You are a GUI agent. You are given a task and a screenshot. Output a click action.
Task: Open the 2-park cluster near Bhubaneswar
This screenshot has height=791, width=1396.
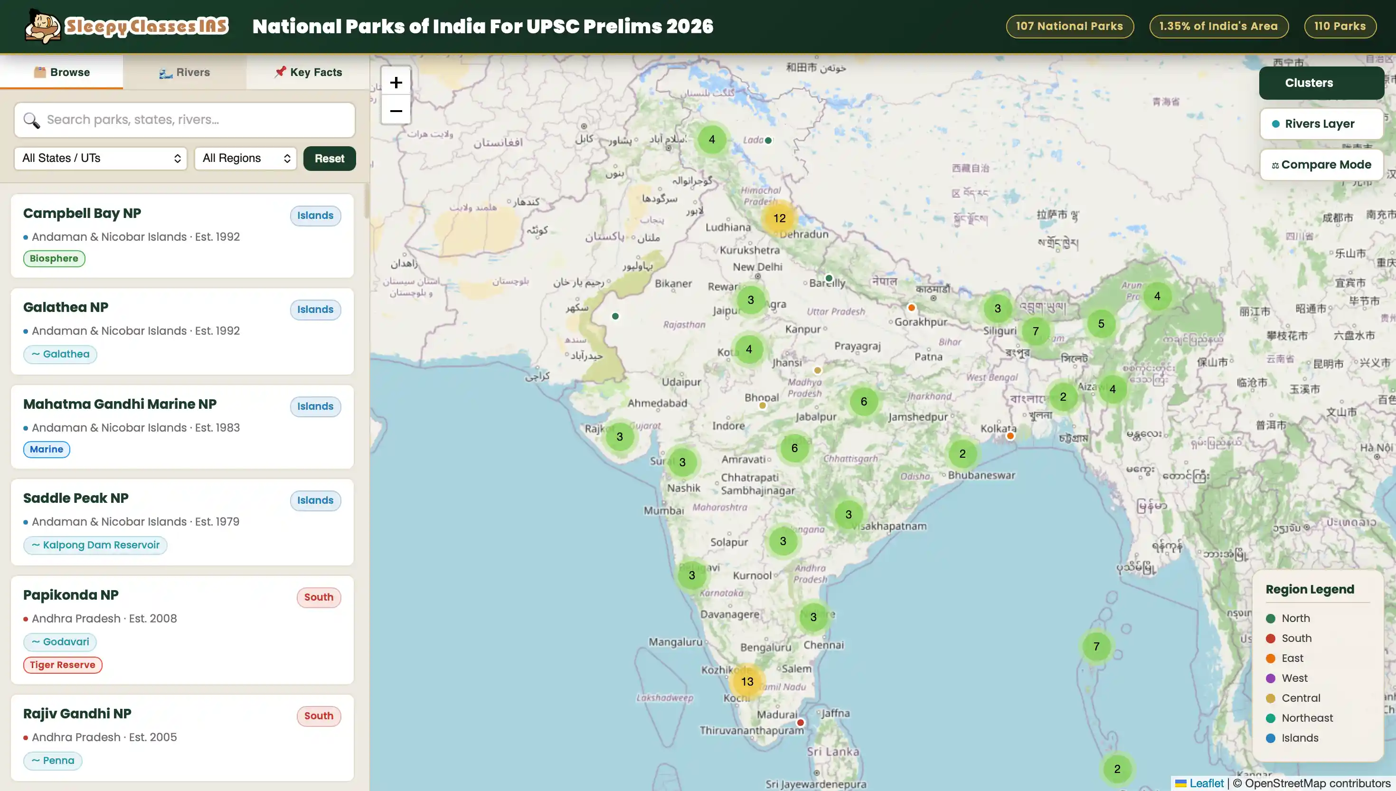[962, 453]
